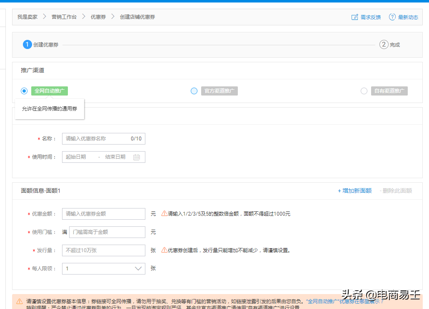429x309 pixels.
Task: Focus the 发行量 quantity input
Action: (104, 250)
